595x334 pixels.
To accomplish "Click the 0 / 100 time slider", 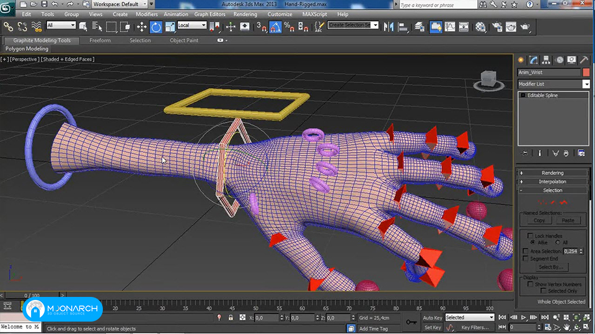I will coord(32,295).
